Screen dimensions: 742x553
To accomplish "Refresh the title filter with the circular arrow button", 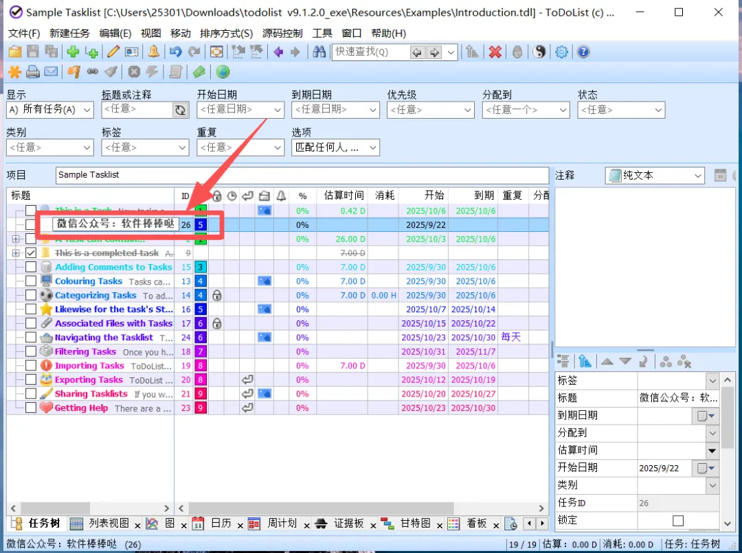I will tap(180, 110).
